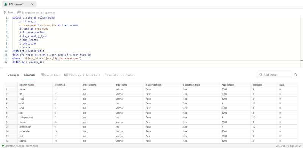The height and width of the screenshot is (148, 303).
Task: Select the cell containing 'name'
Action: point(35,89)
